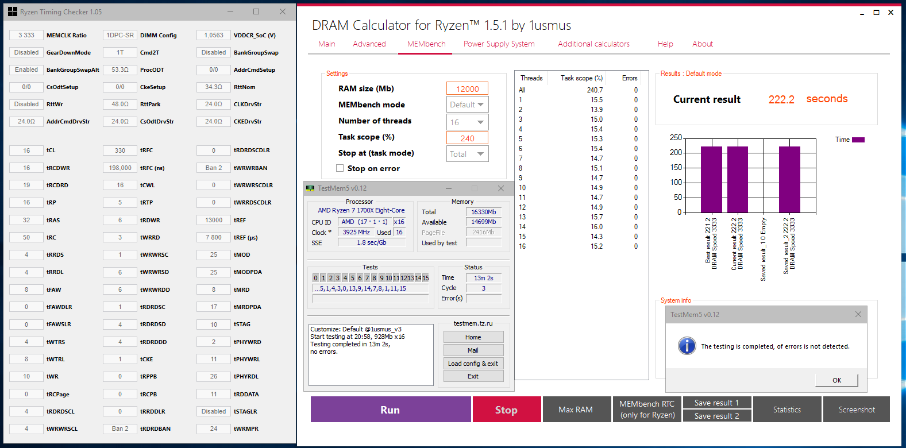Close the DRAM Calculator window
The image size is (906, 448).
pyautogui.click(x=890, y=13)
